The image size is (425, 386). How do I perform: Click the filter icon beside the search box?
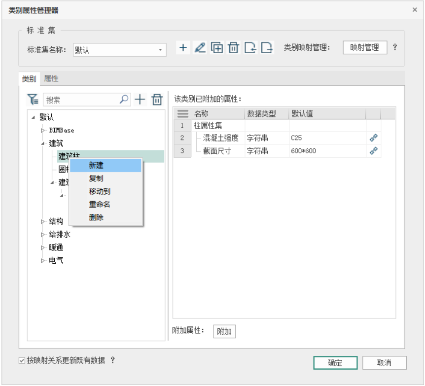coord(33,100)
